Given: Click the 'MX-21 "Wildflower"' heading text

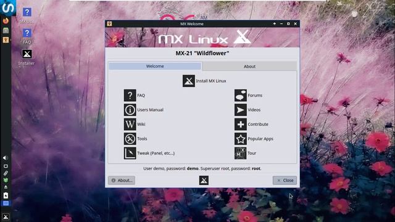Looking at the screenshot, I should pyautogui.click(x=202, y=53).
